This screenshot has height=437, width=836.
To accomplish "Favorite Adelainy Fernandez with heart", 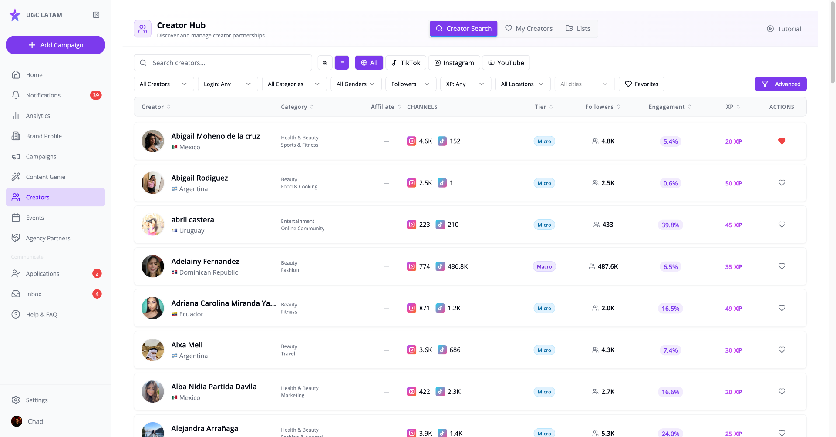I will click(x=782, y=266).
